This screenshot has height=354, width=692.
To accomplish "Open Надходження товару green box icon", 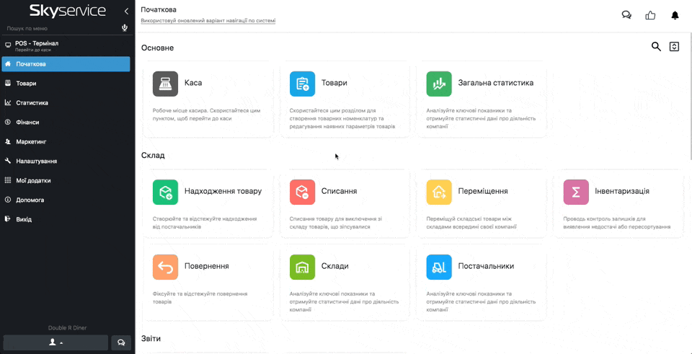I will pos(165,192).
